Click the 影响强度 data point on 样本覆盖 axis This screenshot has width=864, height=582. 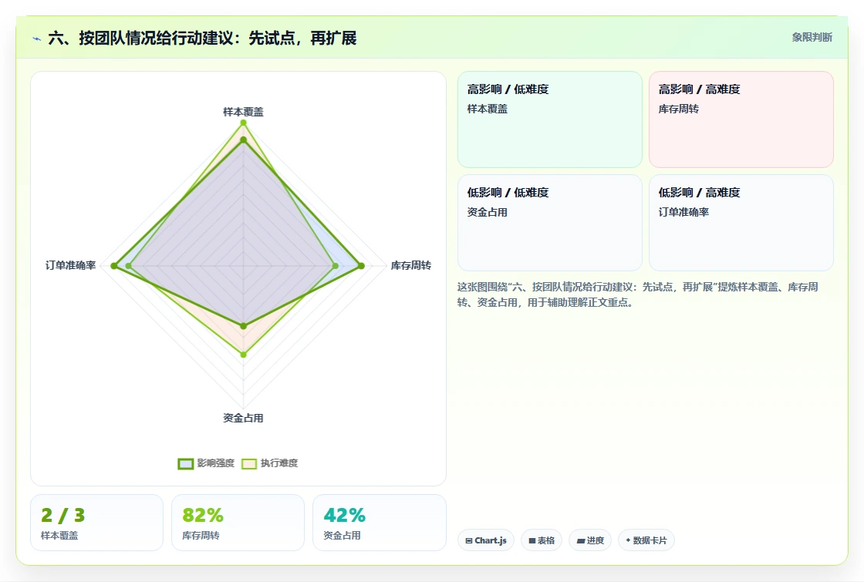click(x=243, y=140)
